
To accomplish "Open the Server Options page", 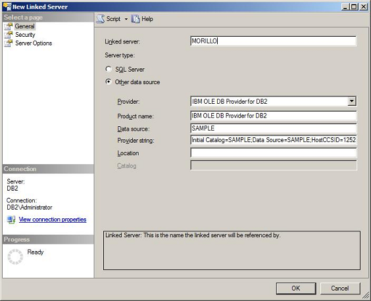I will click(34, 43).
